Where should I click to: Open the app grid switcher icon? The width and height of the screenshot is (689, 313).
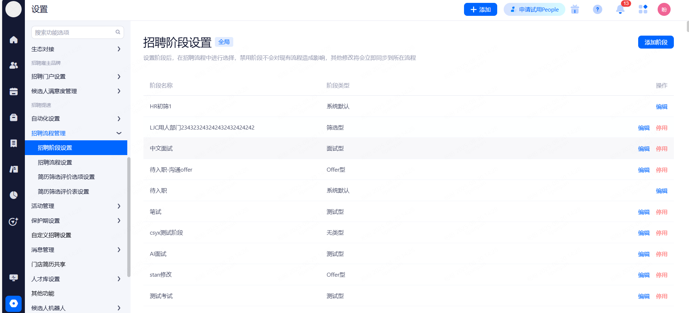click(x=643, y=10)
